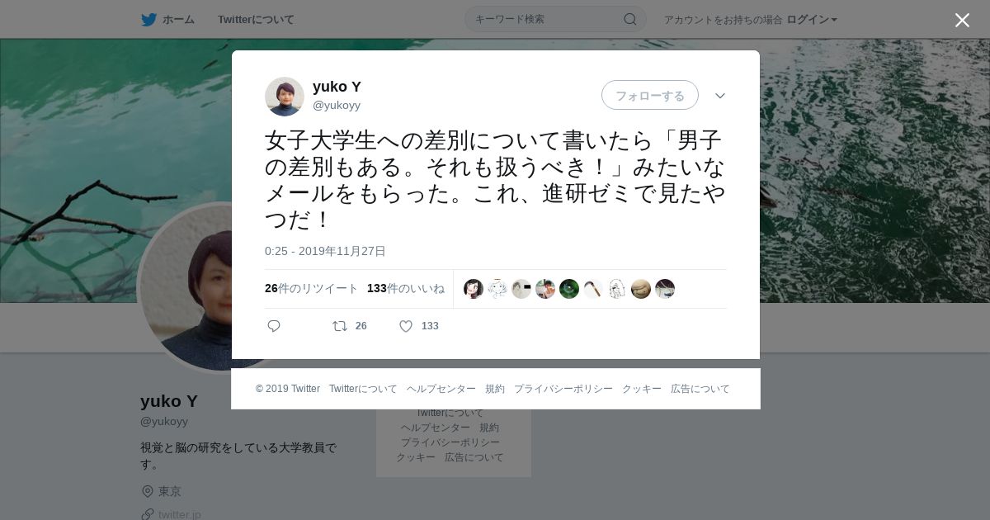Click the green circular liker avatar
The width and height of the screenshot is (990, 520).
tap(569, 289)
